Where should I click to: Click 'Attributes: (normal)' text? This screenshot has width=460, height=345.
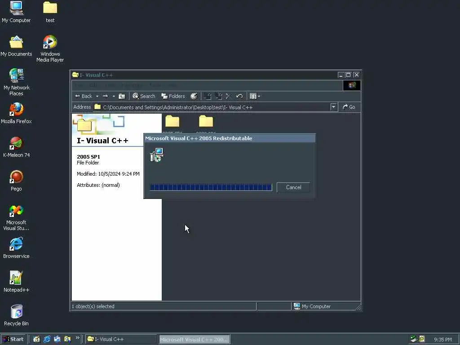click(x=98, y=185)
